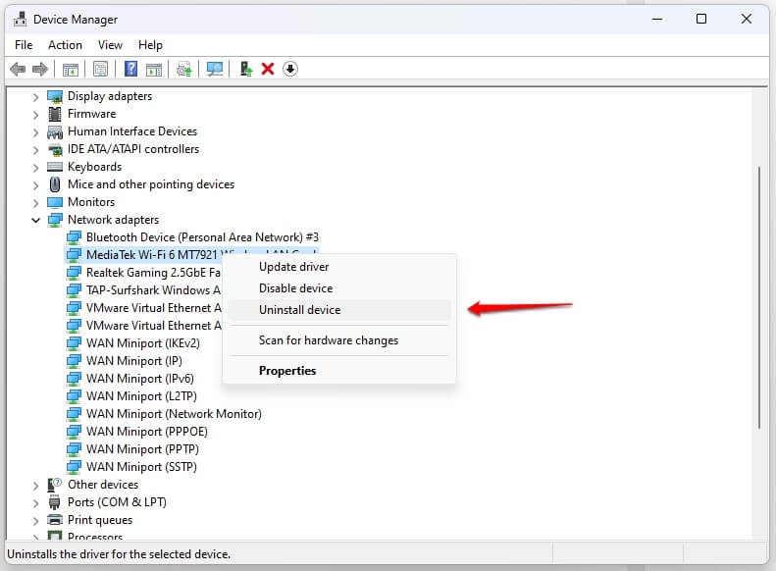Viewport: 776px width, 571px height.
Task: Open the Action menu
Action: click(65, 45)
